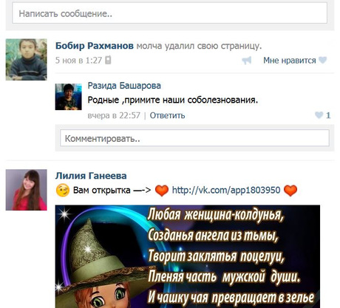Click the red heart before the vk.com link
The image size is (340, 308).
click(x=162, y=191)
